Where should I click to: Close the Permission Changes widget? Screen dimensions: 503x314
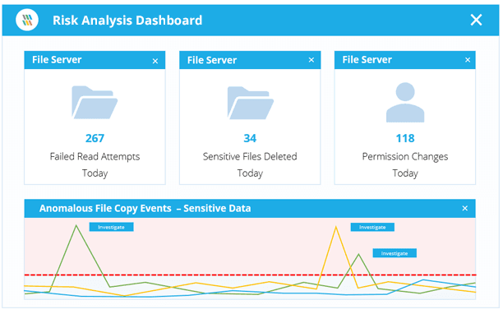(x=468, y=60)
